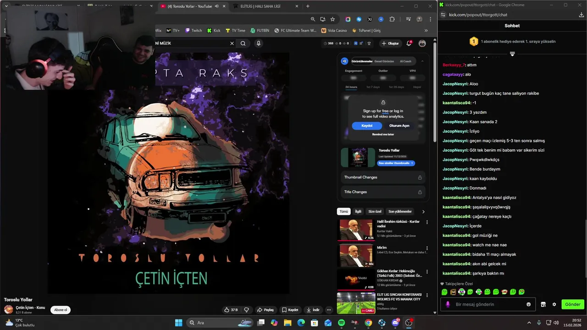587x330 pixels.
Task: Click the YouTube search magnifier button
Action: coord(243,44)
